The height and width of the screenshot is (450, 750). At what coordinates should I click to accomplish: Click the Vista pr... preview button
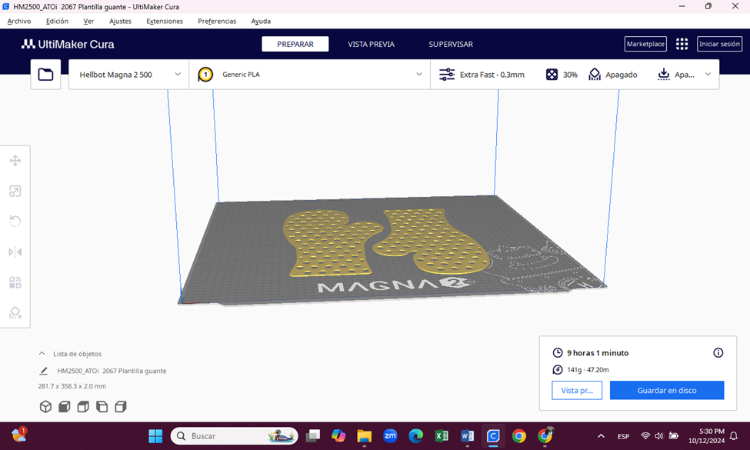click(577, 390)
